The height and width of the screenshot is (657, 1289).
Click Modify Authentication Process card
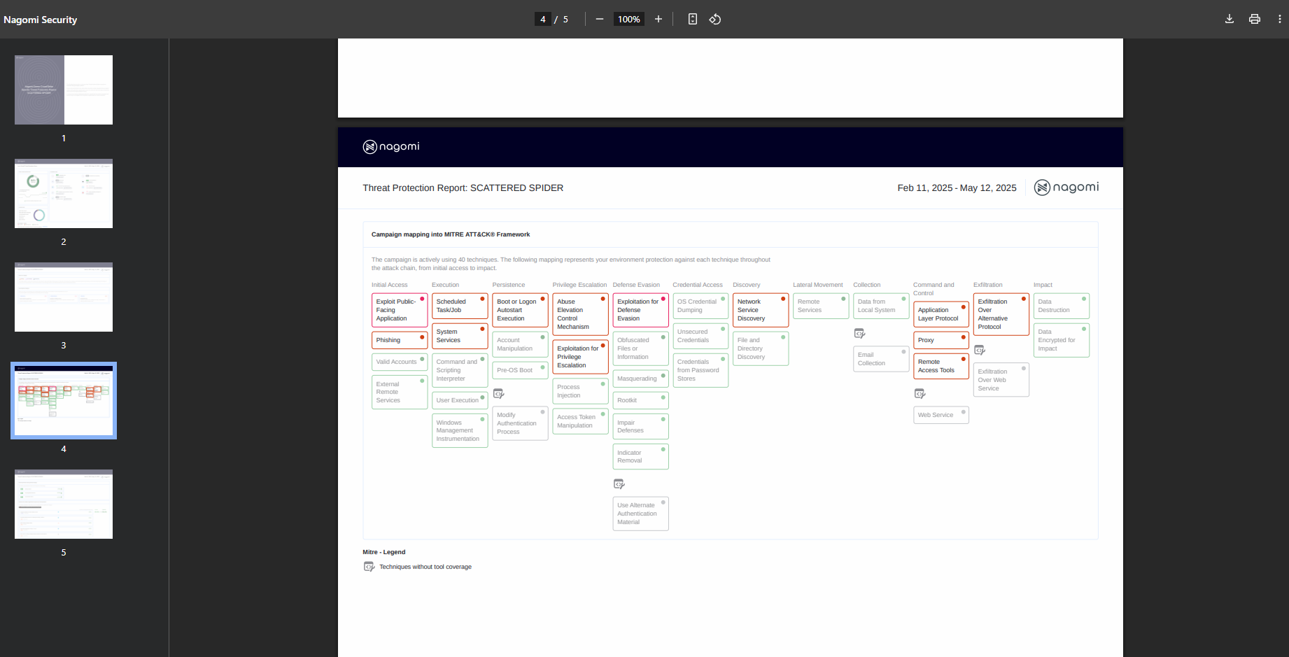tap(520, 423)
